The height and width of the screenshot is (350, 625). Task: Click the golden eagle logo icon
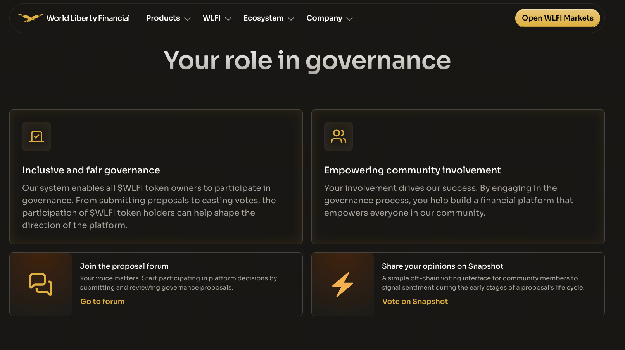click(x=31, y=18)
